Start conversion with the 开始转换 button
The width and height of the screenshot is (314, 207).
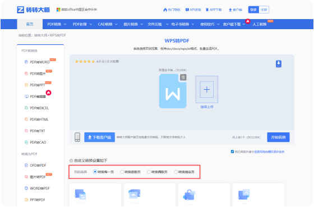point(278,137)
